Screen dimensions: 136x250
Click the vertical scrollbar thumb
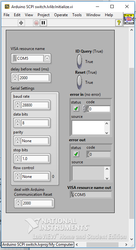tap(131, 143)
